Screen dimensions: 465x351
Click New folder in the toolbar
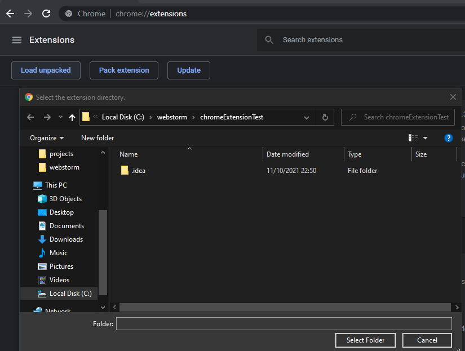click(x=98, y=138)
